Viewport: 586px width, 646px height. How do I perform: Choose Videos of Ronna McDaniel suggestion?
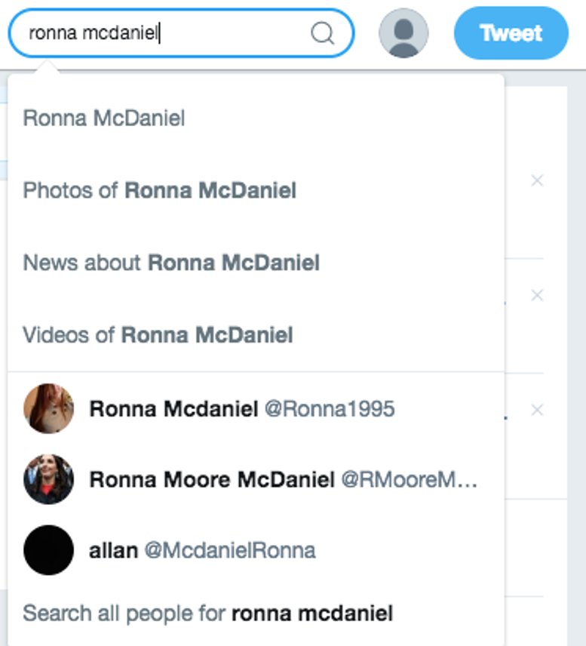pos(158,334)
